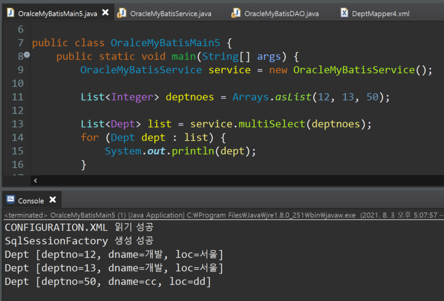The height and width of the screenshot is (301, 444).
Task: Click the console output line with deptno=50
Action: coord(108,281)
